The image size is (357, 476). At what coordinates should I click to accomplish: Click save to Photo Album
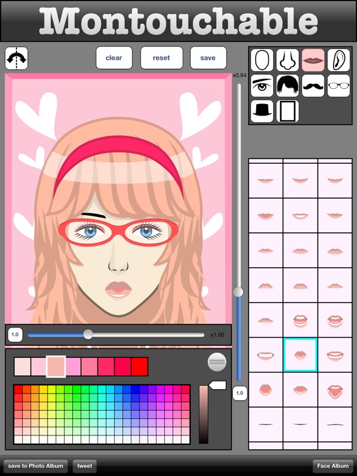tap(36, 466)
